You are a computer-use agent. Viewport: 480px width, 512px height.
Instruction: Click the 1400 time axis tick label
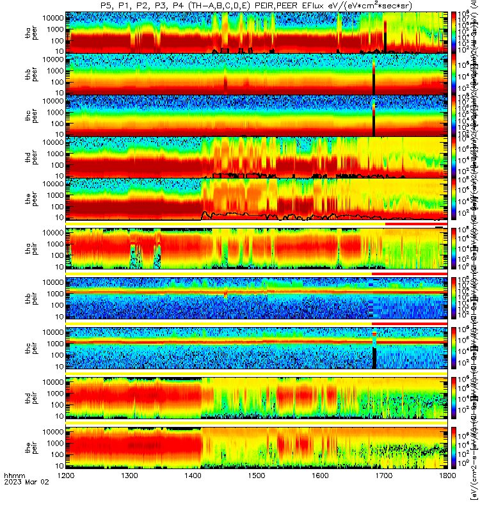coord(193,476)
